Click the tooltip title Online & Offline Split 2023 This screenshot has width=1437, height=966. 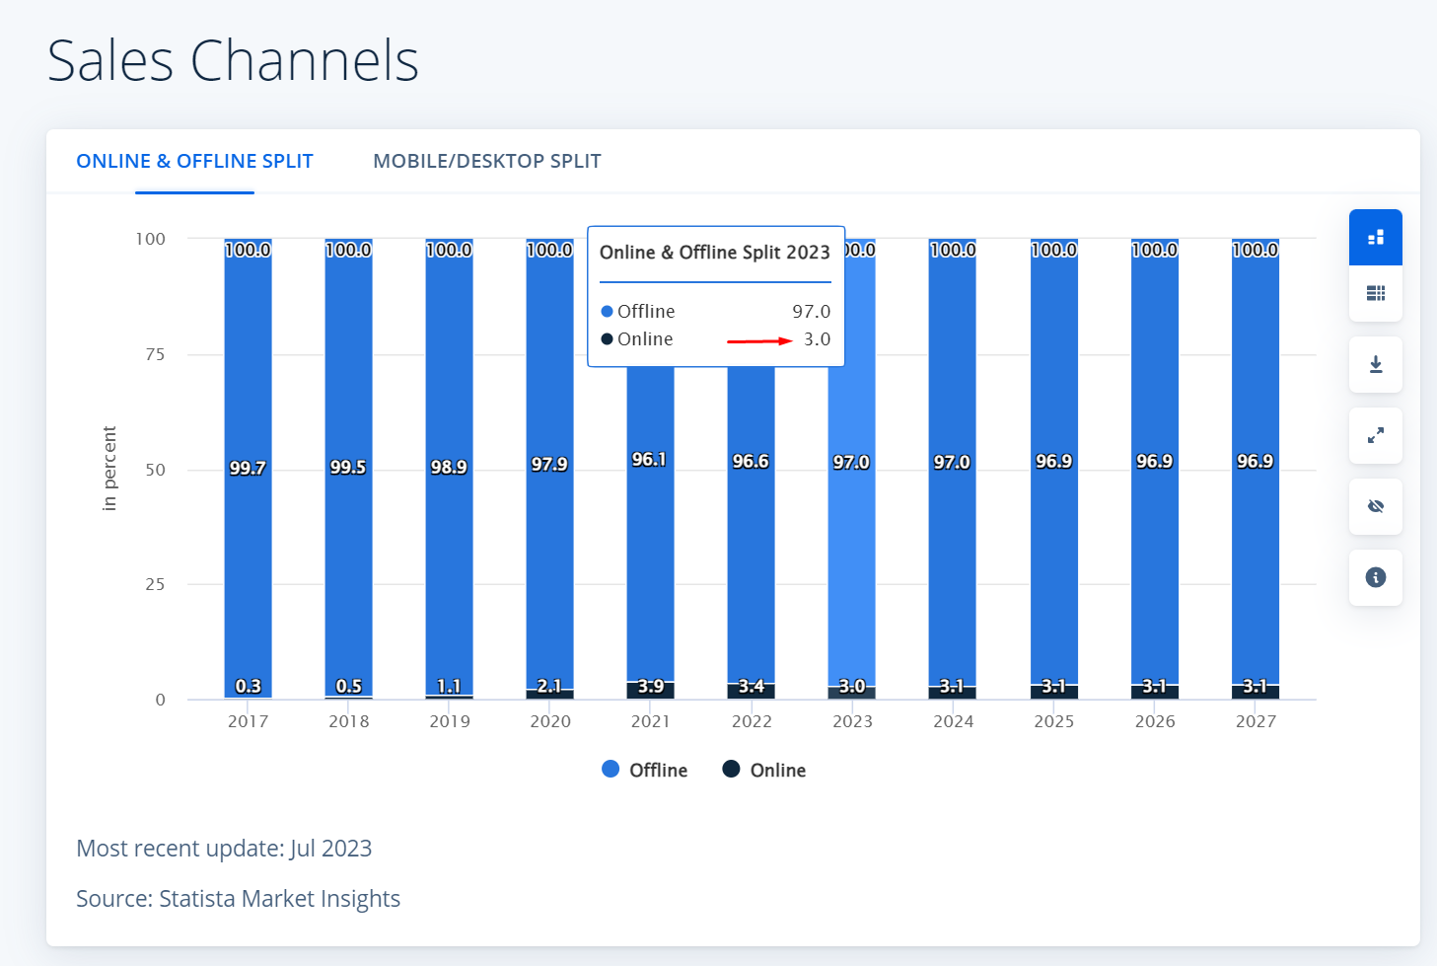coord(715,252)
